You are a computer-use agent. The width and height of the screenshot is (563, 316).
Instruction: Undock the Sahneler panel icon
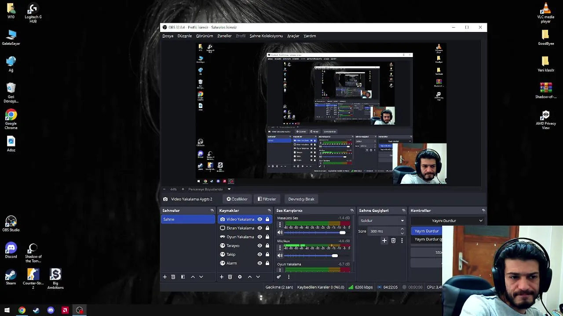212,211
